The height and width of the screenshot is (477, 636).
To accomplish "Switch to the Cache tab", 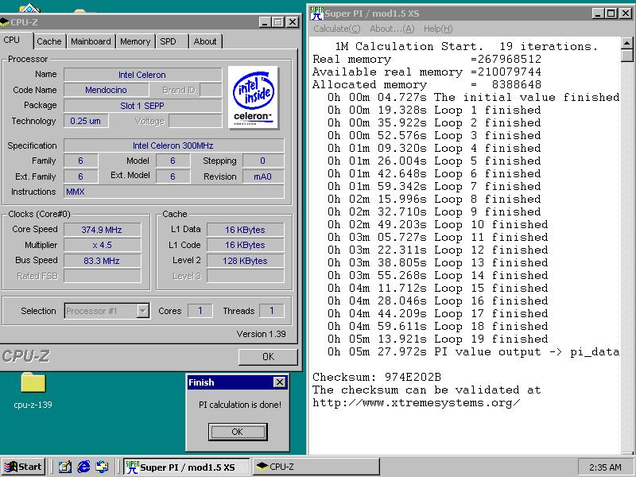I will [49, 41].
